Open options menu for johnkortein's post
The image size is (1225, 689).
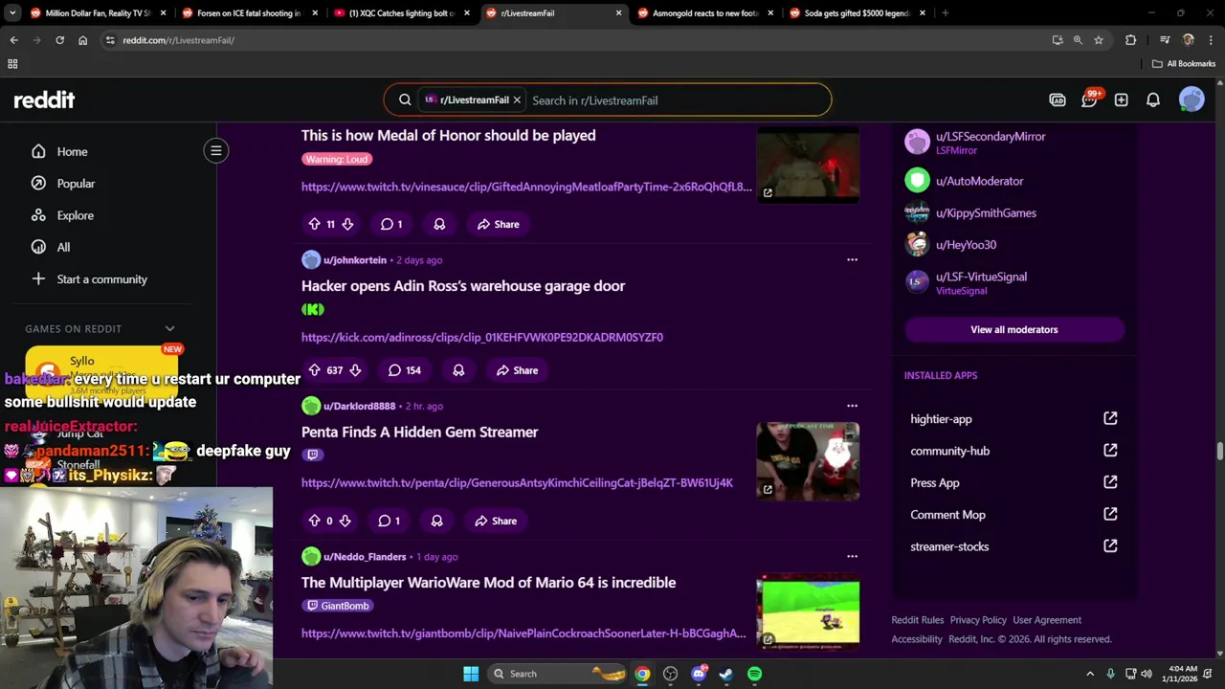[x=852, y=259]
